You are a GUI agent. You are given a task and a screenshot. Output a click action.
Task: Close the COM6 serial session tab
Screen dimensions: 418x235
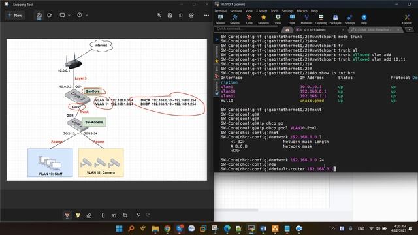click(x=398, y=30)
